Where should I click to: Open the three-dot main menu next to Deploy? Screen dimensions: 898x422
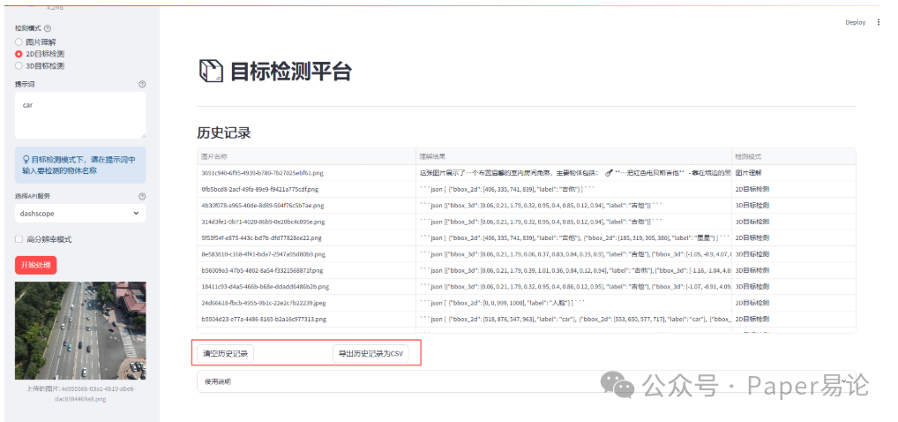pyautogui.click(x=879, y=22)
